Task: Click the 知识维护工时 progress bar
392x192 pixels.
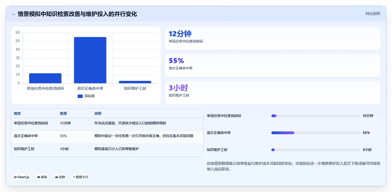Action: (316, 150)
